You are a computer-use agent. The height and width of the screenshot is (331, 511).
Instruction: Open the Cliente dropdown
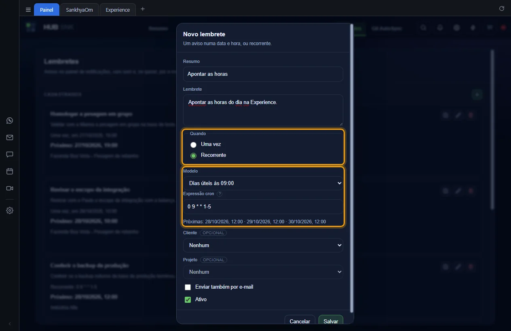[263, 245]
